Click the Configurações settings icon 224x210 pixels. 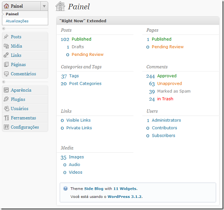6,127
